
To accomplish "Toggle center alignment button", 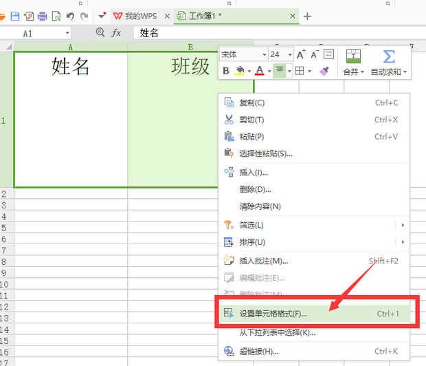I will click(280, 70).
